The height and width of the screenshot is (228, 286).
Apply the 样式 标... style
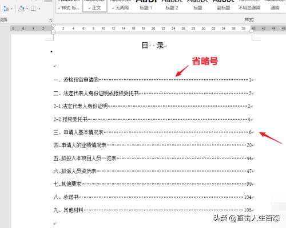click(69, 6)
